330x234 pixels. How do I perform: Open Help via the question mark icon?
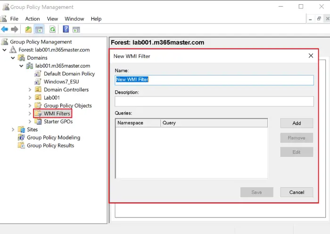[x=66, y=29]
